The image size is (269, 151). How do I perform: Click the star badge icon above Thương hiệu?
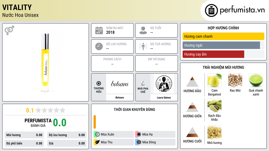(x=99, y=83)
